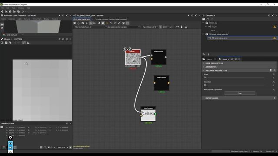Click the light bulb icon in 3D view sidebar
The image size is (278, 156).
(2, 28)
